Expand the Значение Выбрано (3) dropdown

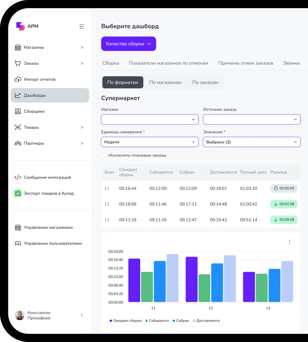[x=252, y=142]
